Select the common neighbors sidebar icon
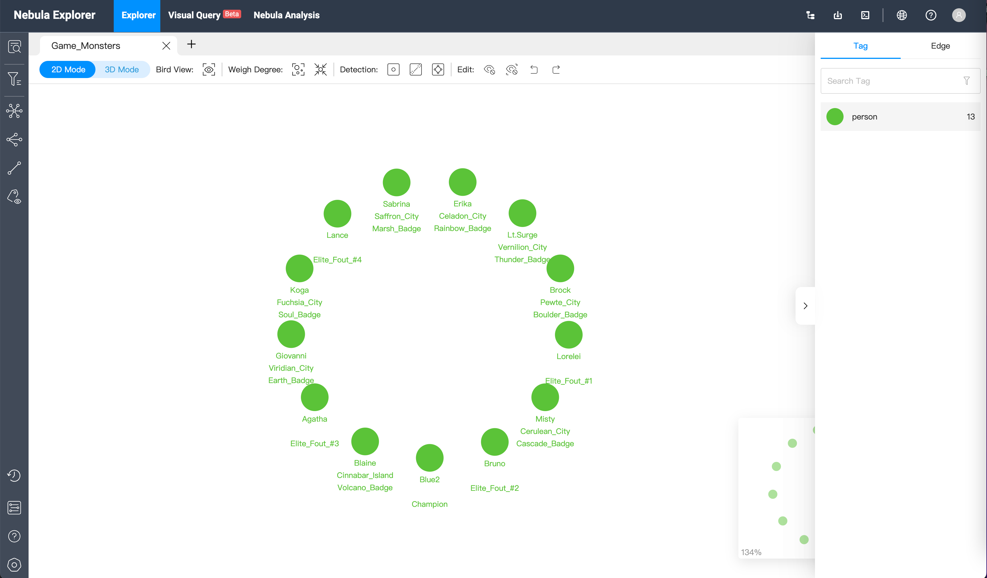The image size is (987, 578). (x=15, y=139)
